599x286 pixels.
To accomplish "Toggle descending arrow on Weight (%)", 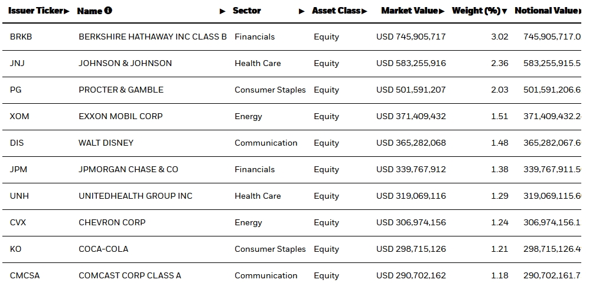I will click(x=504, y=11).
